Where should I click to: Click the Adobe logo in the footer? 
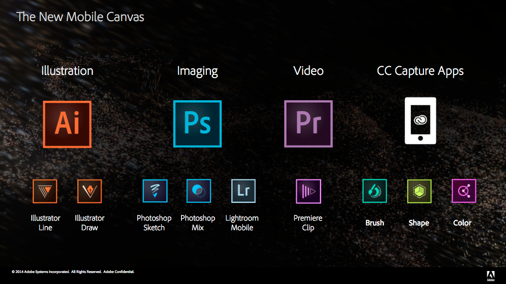coord(491,276)
